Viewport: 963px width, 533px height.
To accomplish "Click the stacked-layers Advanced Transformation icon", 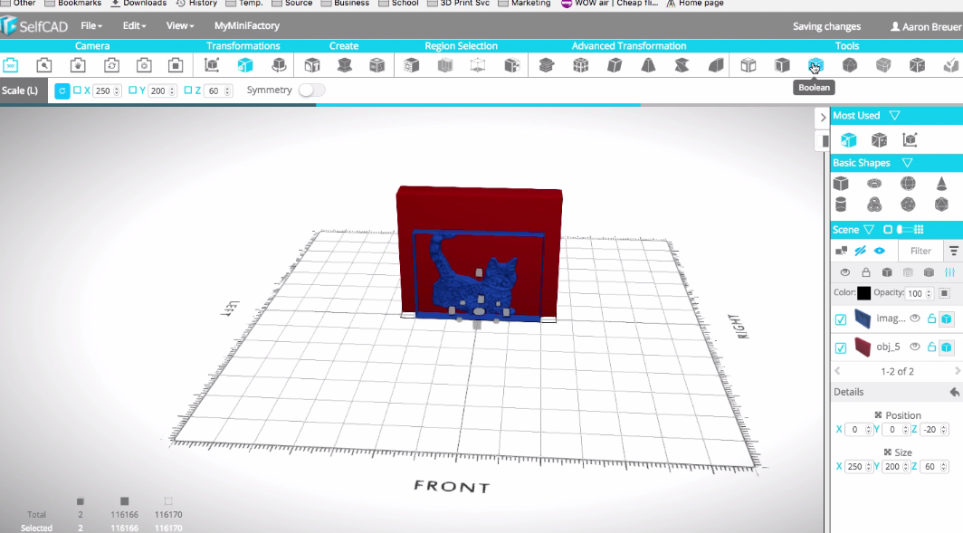I will coord(547,65).
